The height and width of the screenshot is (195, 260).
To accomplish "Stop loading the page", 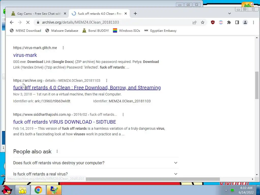I will (28, 22).
